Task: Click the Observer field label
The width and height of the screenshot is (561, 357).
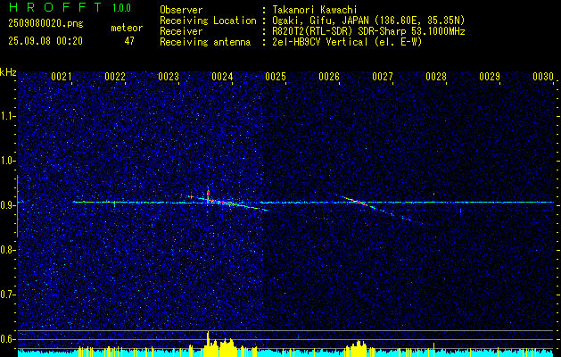Action: point(181,10)
